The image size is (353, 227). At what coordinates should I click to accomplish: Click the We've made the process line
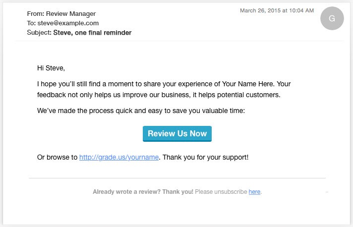(141, 111)
